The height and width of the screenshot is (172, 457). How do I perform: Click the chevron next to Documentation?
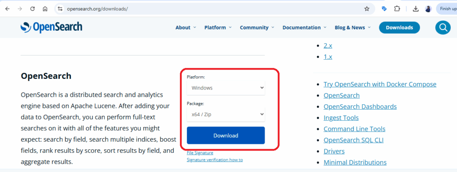coord(325,27)
